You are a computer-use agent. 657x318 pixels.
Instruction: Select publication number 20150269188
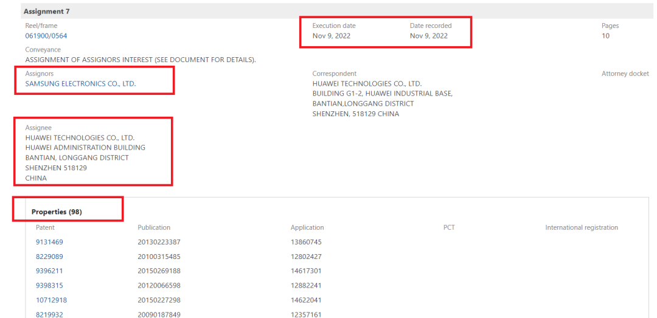point(159,271)
